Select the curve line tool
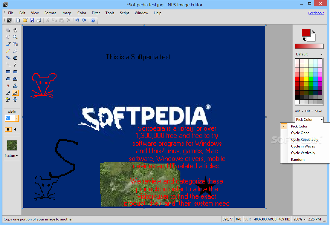This screenshot has width=330, height=225. click(15, 65)
